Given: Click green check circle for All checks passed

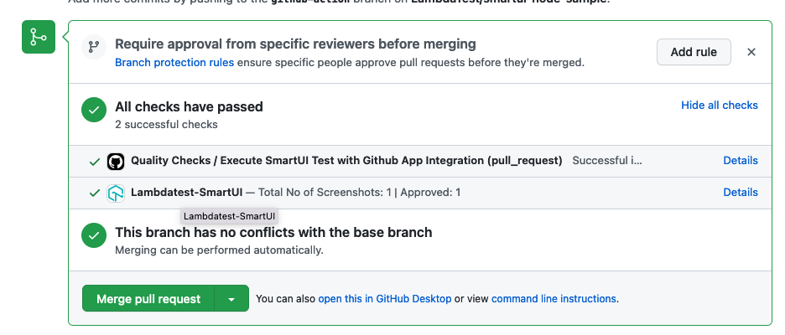Looking at the screenshot, I should [93, 110].
